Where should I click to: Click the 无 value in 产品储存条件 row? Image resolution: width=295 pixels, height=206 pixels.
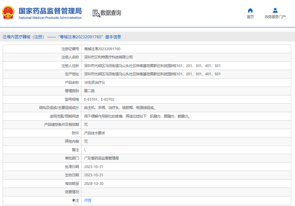click(86, 124)
